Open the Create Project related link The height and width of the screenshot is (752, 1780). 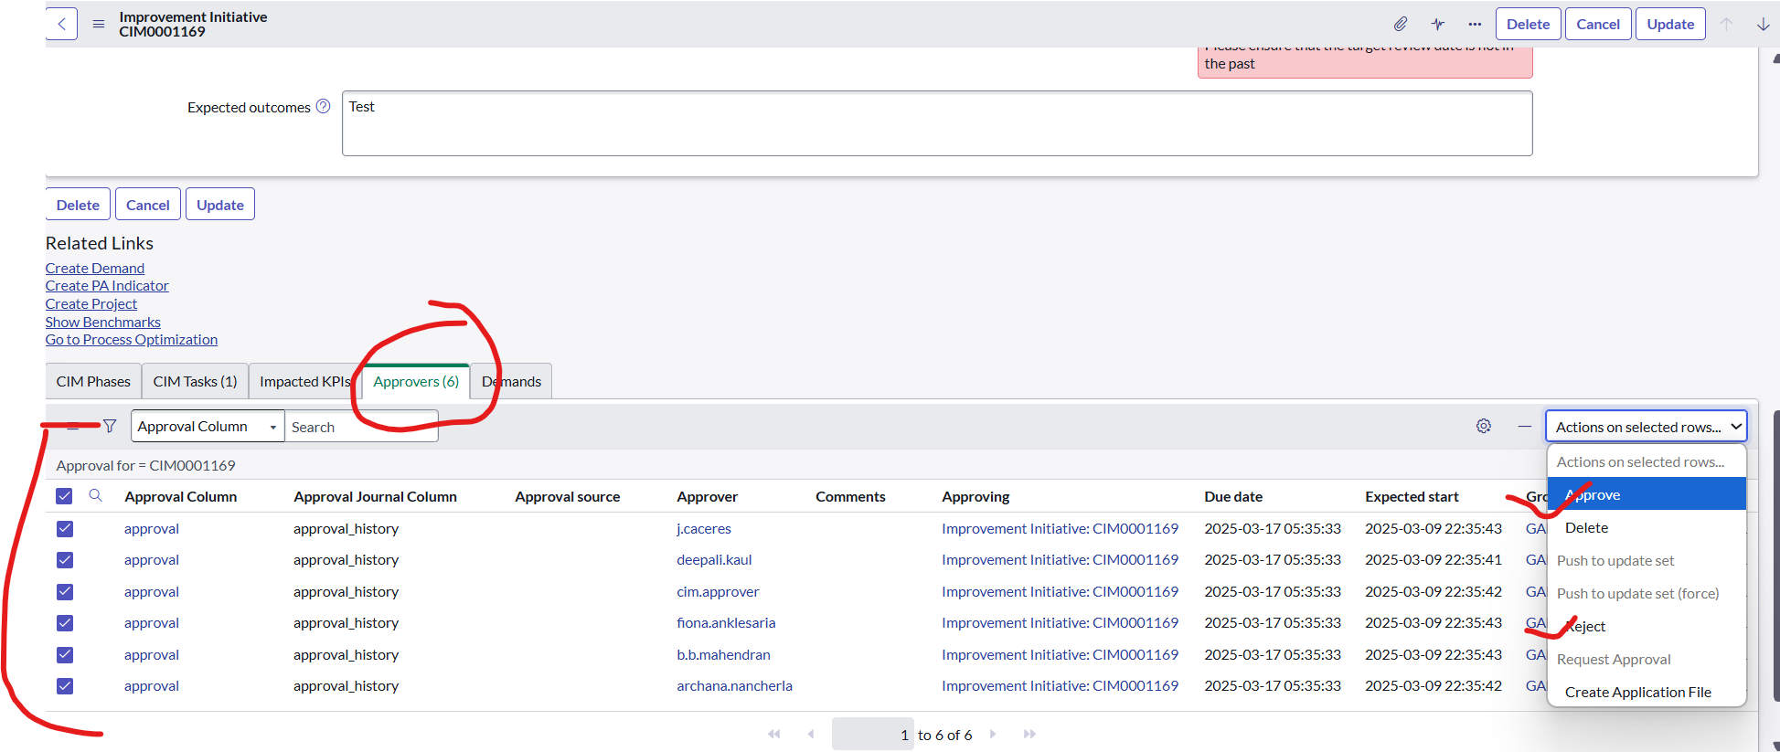[91, 303]
